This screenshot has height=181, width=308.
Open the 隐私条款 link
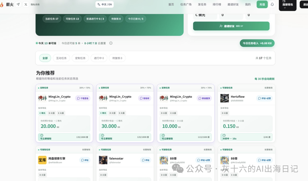35,5
